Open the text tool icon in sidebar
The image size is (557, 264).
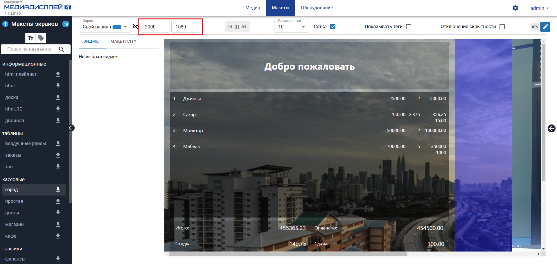pyautogui.click(x=30, y=38)
